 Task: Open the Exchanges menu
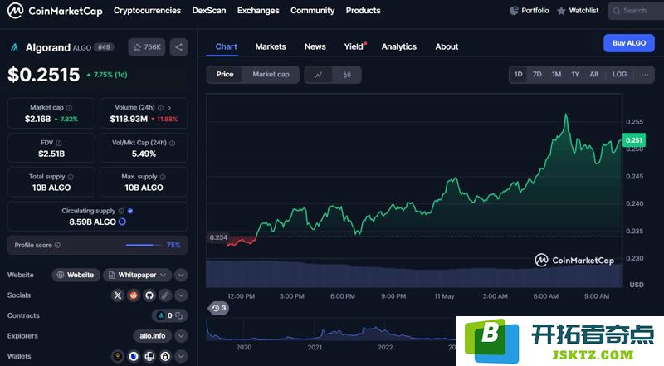pyautogui.click(x=258, y=11)
